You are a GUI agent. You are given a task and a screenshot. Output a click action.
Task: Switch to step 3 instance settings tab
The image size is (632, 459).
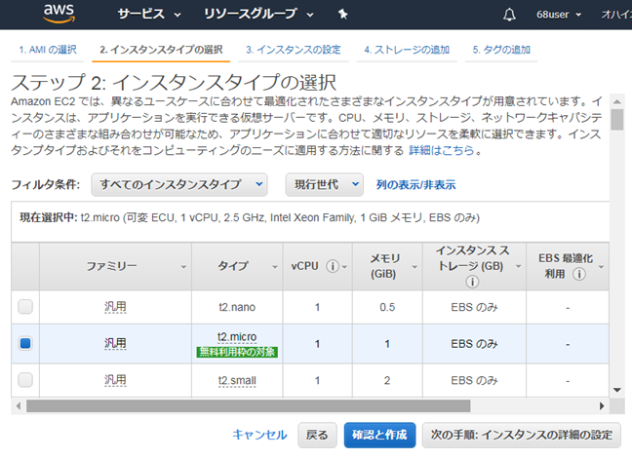[x=293, y=49]
